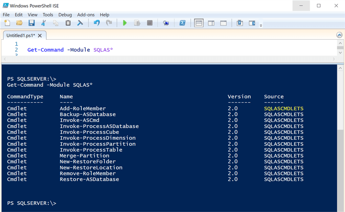Open the View menu
The height and width of the screenshot is (212, 345).
(33, 15)
